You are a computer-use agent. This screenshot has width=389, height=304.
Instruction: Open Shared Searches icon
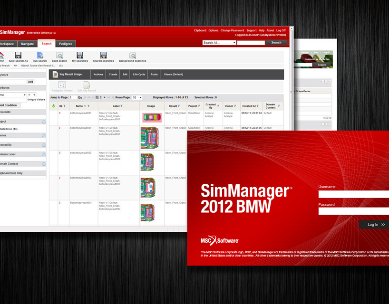pyautogui.click(x=103, y=55)
